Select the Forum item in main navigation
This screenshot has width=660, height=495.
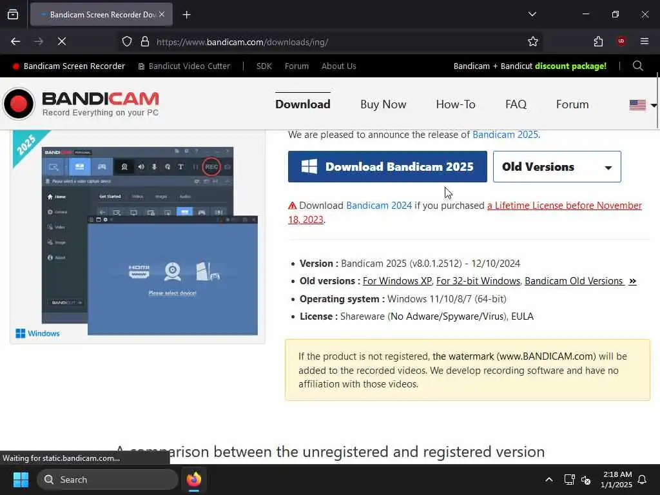pyautogui.click(x=572, y=104)
